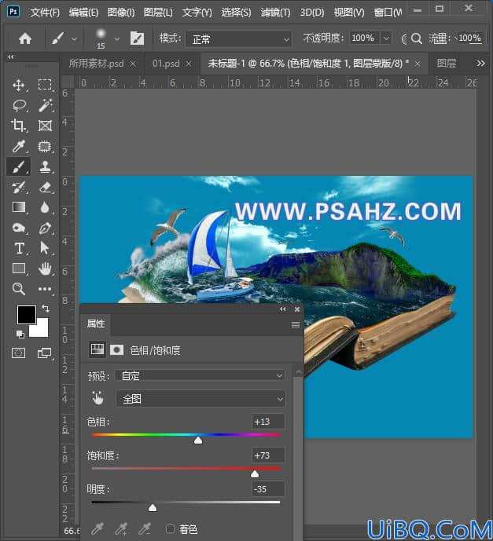Click the hue value field +13
Screen dimensions: 493x541
pos(268,422)
